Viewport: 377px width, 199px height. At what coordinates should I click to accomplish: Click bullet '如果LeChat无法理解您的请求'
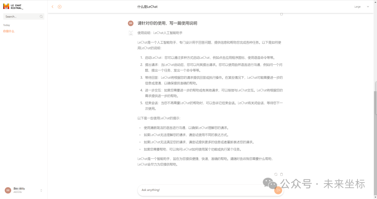pos(187,135)
